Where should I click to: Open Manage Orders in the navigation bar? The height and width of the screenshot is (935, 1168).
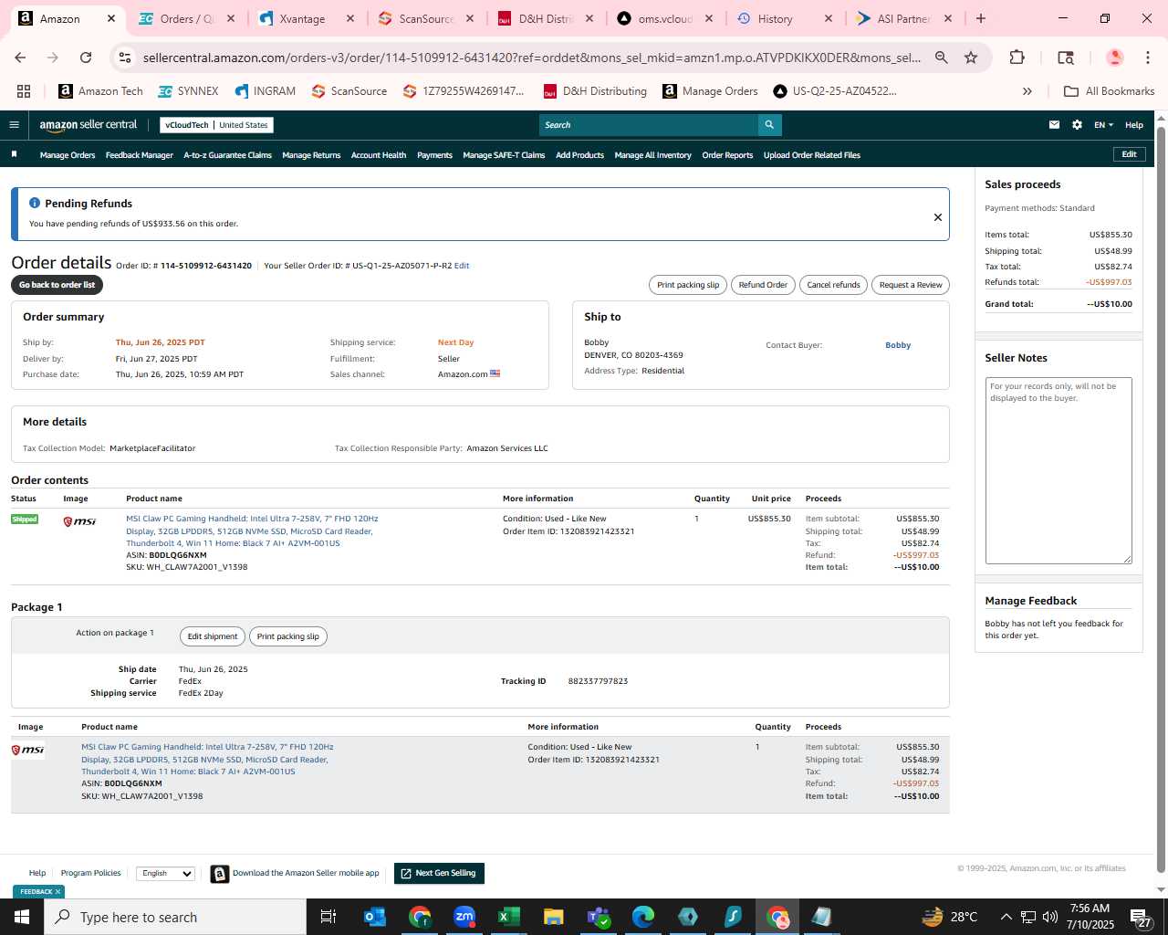coord(68,155)
